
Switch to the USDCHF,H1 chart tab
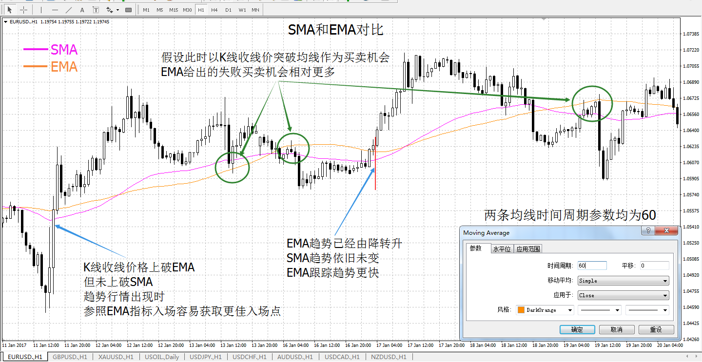(x=250, y=357)
